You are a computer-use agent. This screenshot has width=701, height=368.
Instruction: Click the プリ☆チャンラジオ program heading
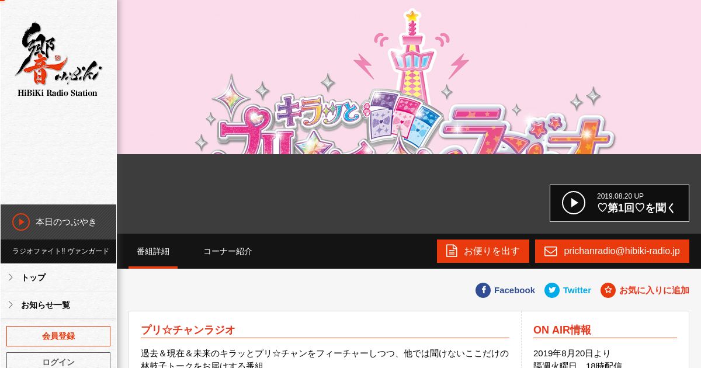188,330
